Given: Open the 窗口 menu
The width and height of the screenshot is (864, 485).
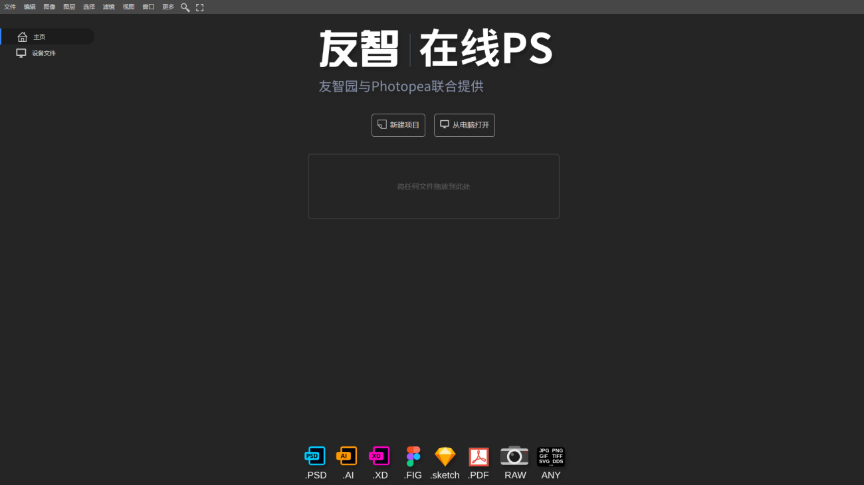Looking at the screenshot, I should point(148,7).
